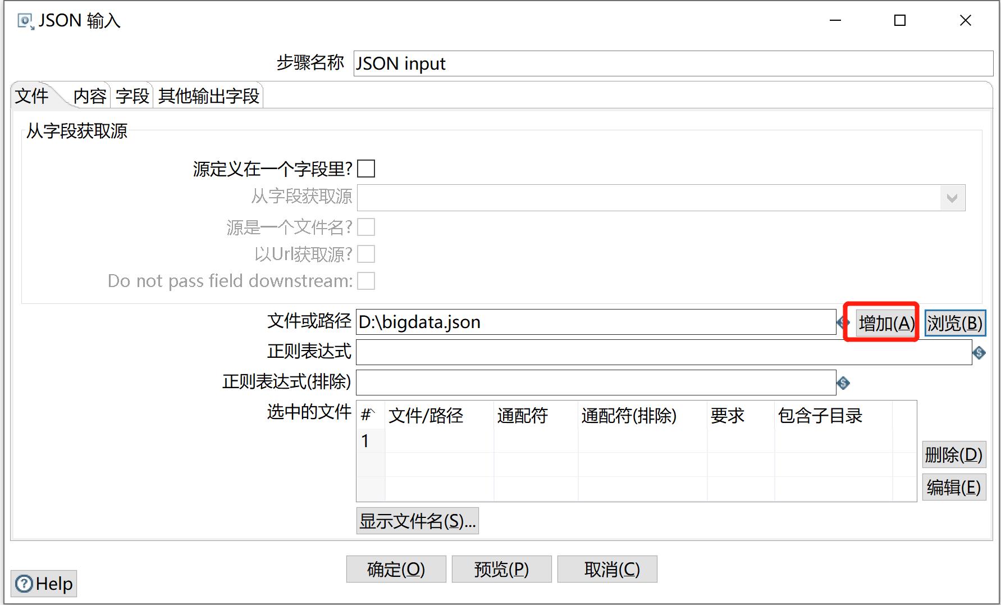This screenshot has width=1001, height=605.
Task: Click 包含子目录 column header
Action: [x=834, y=416]
